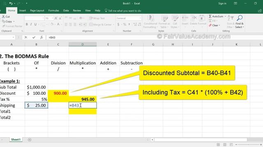Expand the AutoSum dropdown arrow

point(225,16)
